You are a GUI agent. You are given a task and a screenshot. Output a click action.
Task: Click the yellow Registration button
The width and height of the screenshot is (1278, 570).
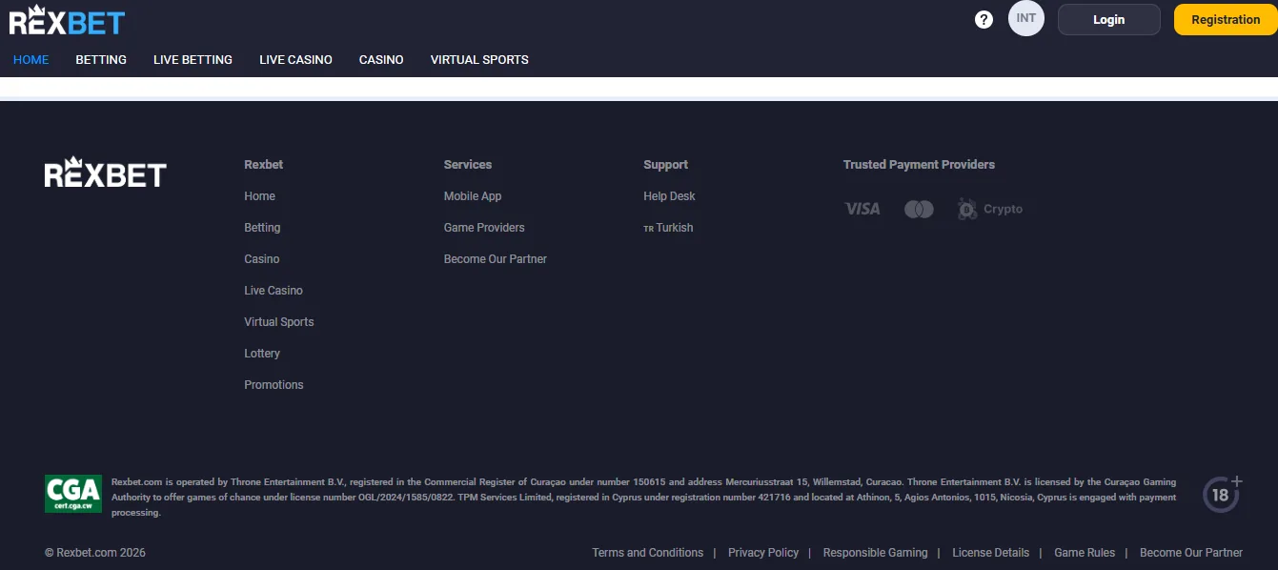pyautogui.click(x=1226, y=19)
